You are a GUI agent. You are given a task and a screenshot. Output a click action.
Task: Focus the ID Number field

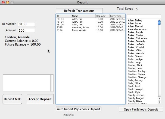(x=26, y=24)
